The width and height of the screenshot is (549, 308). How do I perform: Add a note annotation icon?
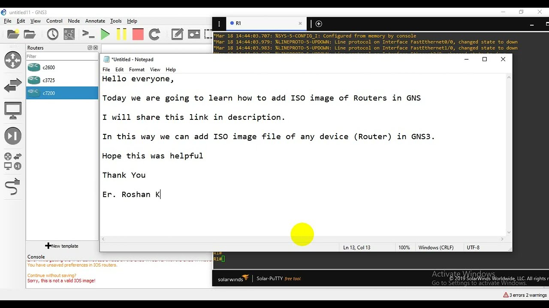pos(177,34)
